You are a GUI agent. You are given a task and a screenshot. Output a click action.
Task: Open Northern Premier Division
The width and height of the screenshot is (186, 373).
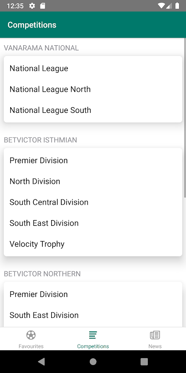tap(93, 295)
